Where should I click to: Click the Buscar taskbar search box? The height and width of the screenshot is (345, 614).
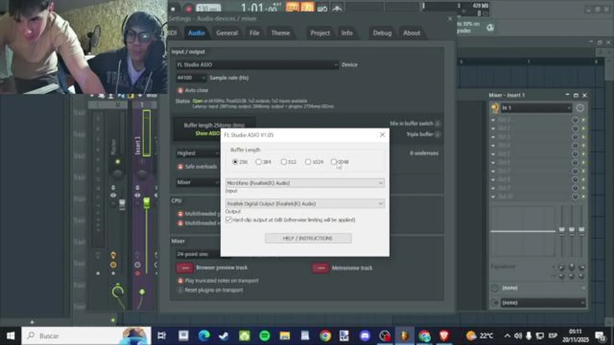[x=86, y=336]
